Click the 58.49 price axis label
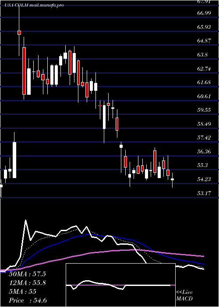 (204, 124)
